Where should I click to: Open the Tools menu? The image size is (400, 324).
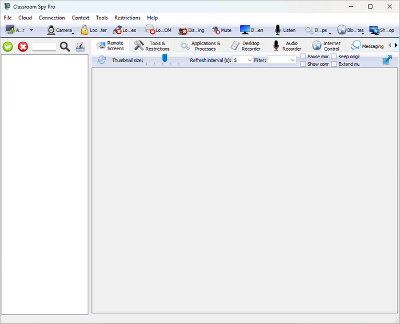[x=102, y=18]
